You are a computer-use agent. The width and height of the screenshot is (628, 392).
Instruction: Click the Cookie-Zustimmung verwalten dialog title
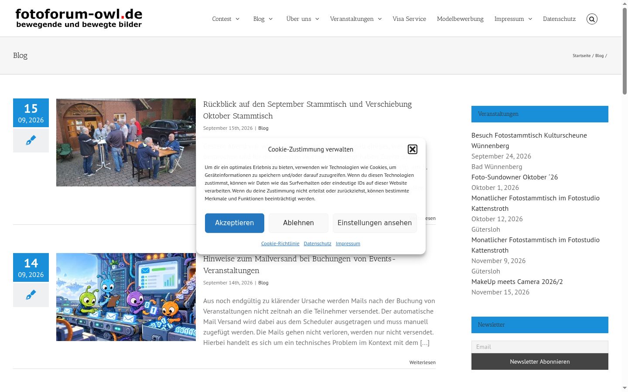(x=311, y=149)
